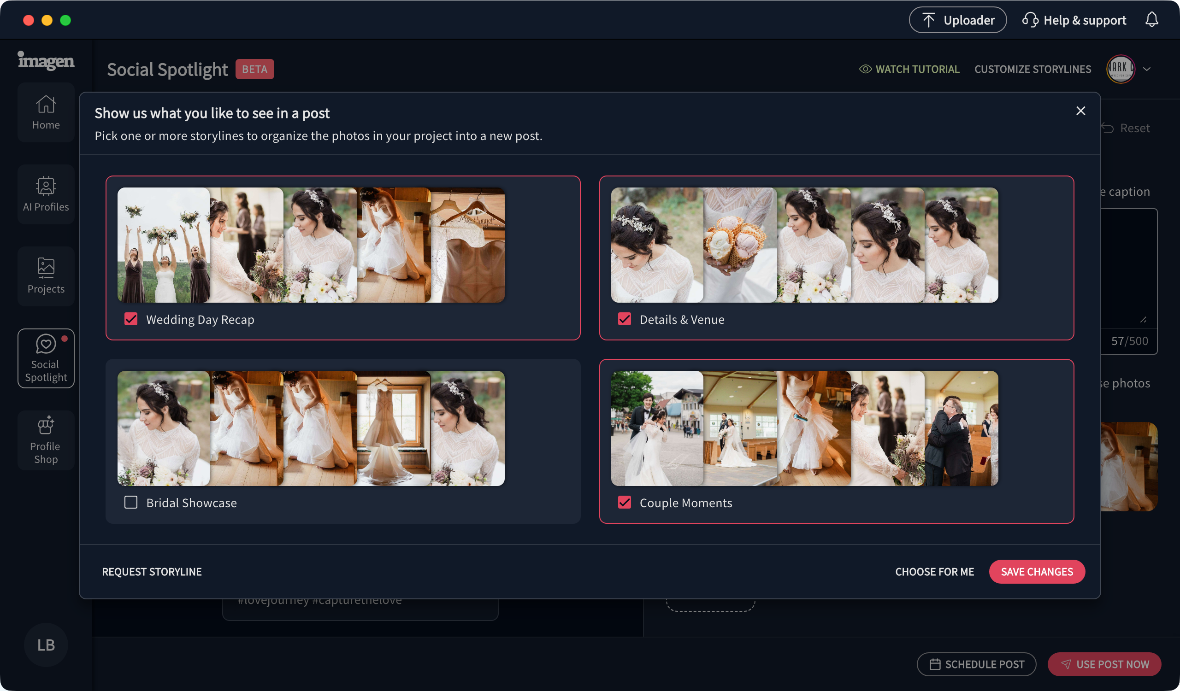
Task: Enable the Bridal Showcase checkbox
Action: pyautogui.click(x=131, y=503)
